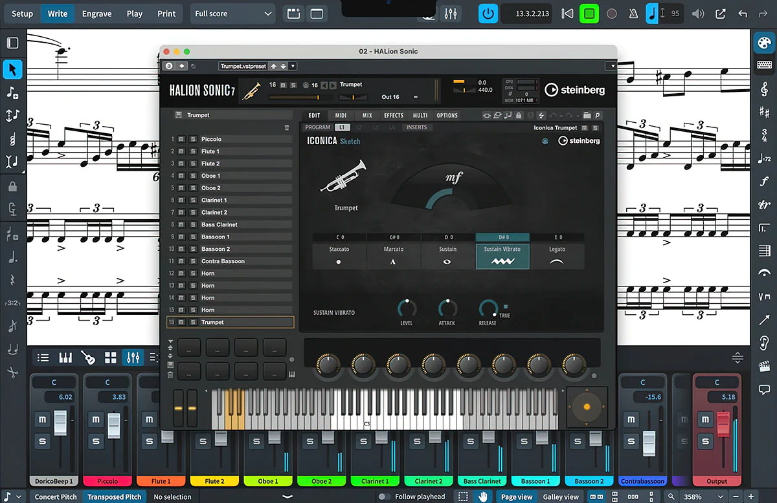The image size is (777, 503).
Task: Open the HALion window top-right dropdown menu
Action: coord(611,66)
